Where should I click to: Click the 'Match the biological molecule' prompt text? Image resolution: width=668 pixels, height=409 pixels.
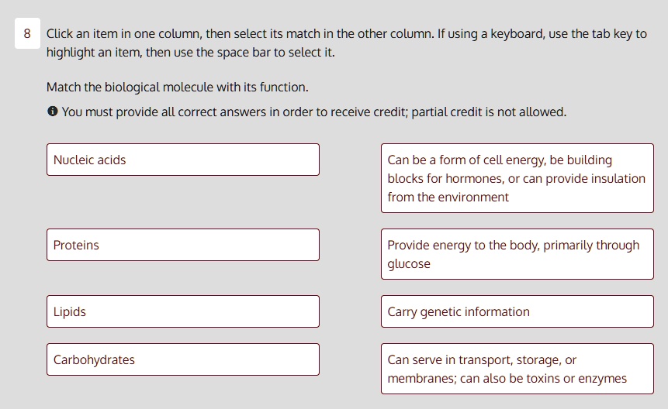tap(177, 87)
